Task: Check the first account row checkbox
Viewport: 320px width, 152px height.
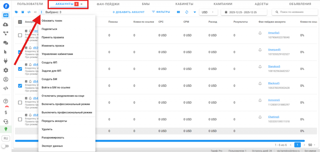Action: coord(20,35)
